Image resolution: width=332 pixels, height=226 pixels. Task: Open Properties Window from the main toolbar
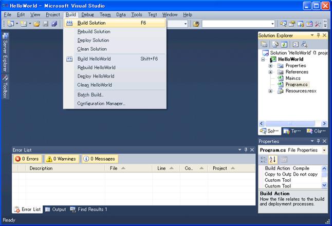292,24
